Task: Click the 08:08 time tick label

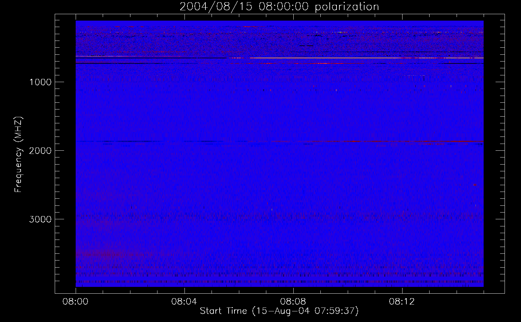Action: click(x=293, y=302)
